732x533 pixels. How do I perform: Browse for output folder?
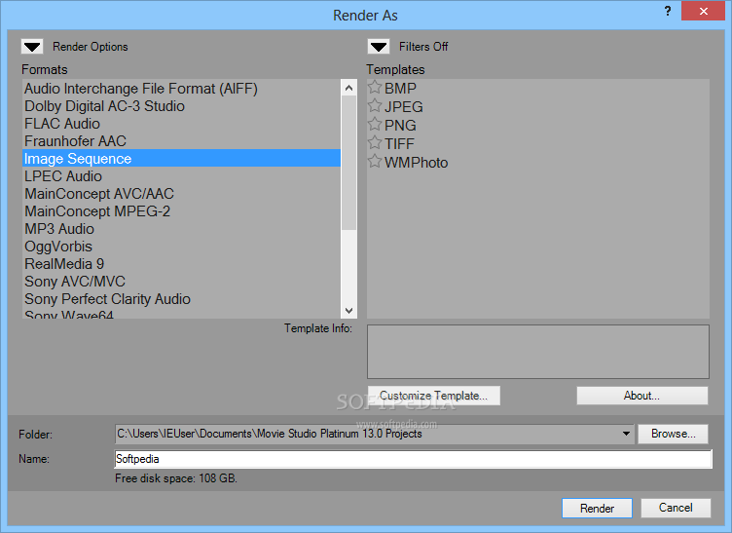[674, 434]
